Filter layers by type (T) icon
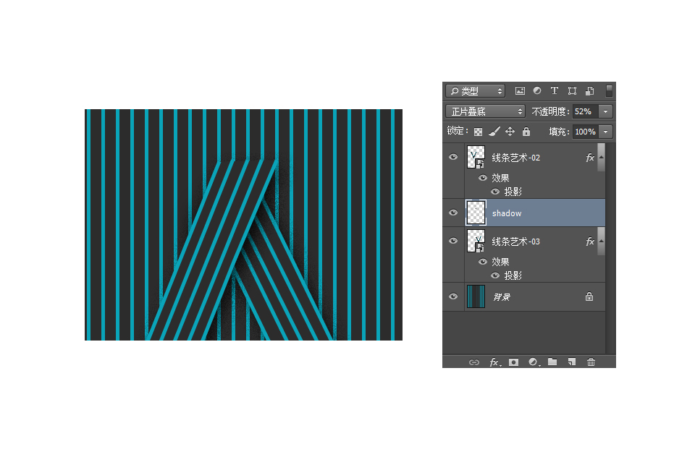This screenshot has width=695, height=449. pos(554,91)
